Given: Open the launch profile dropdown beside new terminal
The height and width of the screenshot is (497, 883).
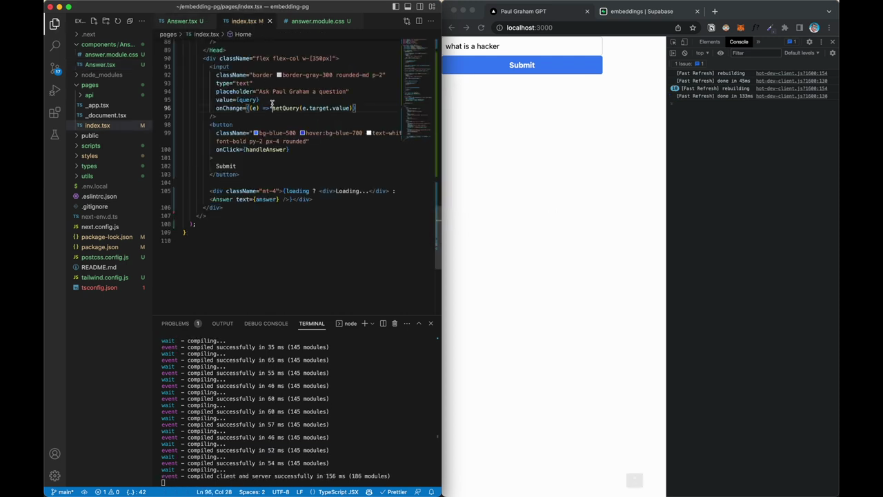Looking at the screenshot, I should coord(372,323).
